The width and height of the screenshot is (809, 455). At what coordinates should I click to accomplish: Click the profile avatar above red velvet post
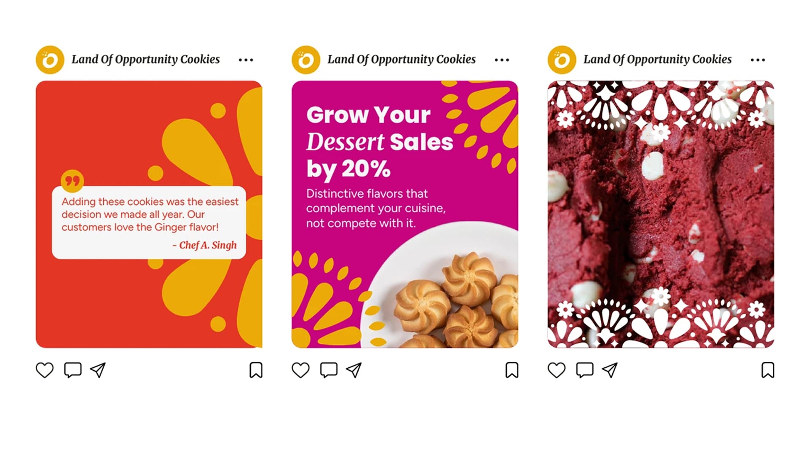(562, 60)
